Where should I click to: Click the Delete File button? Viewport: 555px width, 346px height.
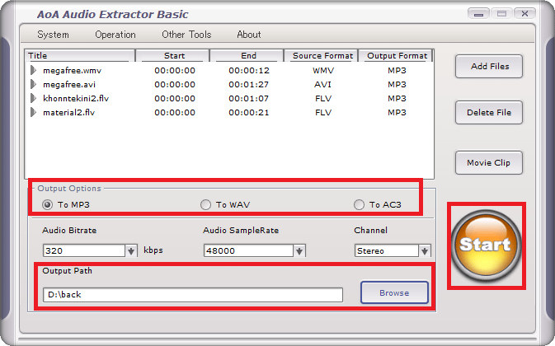pyautogui.click(x=489, y=112)
